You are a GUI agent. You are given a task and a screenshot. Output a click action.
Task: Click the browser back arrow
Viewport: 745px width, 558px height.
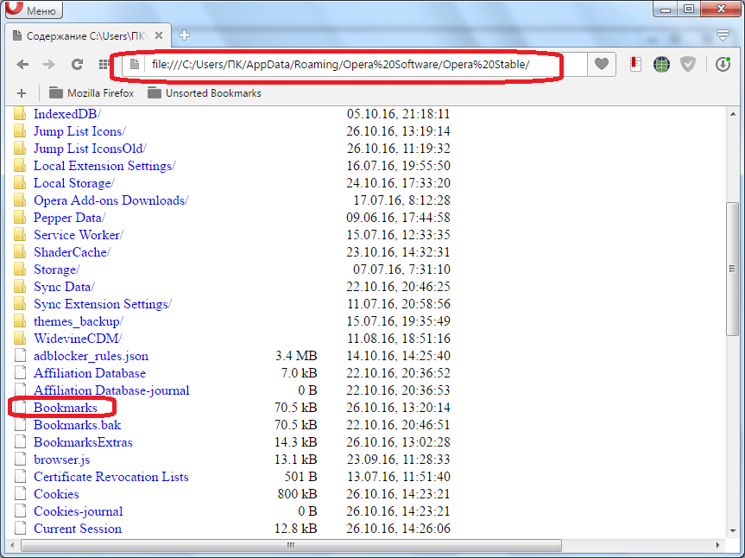coord(22,65)
